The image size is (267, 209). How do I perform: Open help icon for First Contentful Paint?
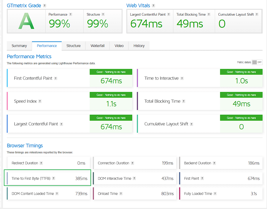[55, 78]
